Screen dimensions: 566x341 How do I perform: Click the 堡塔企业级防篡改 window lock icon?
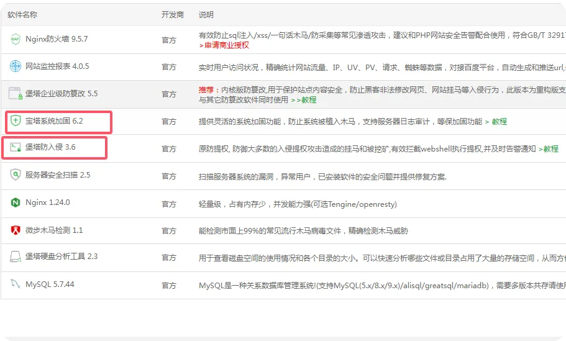[16, 93]
